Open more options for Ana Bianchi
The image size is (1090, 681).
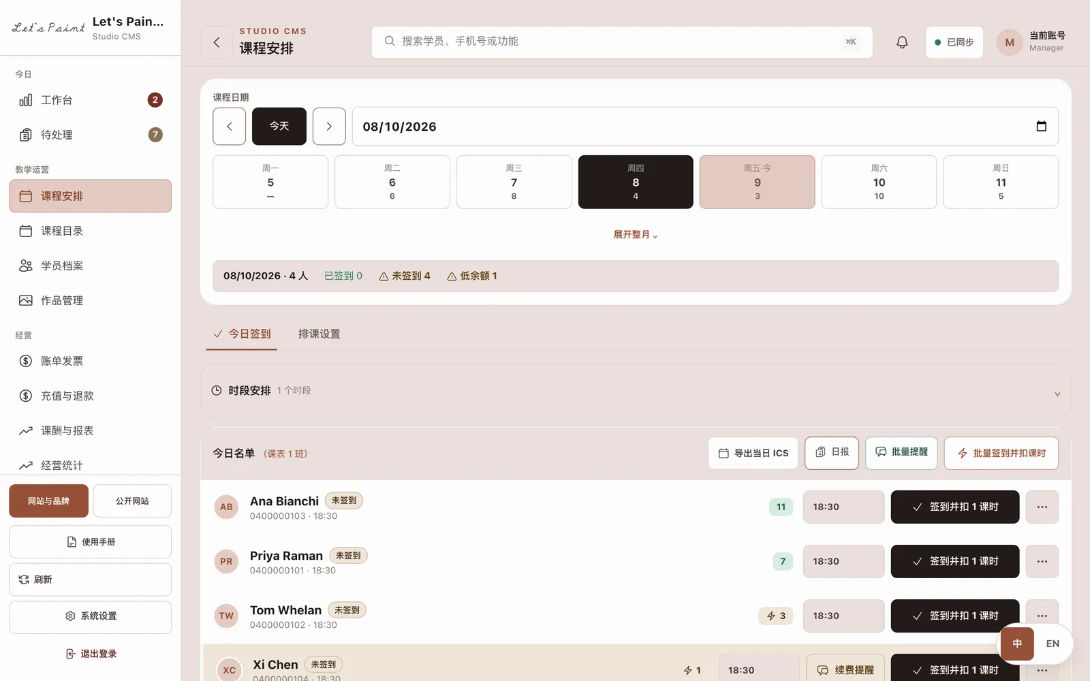pyautogui.click(x=1042, y=507)
